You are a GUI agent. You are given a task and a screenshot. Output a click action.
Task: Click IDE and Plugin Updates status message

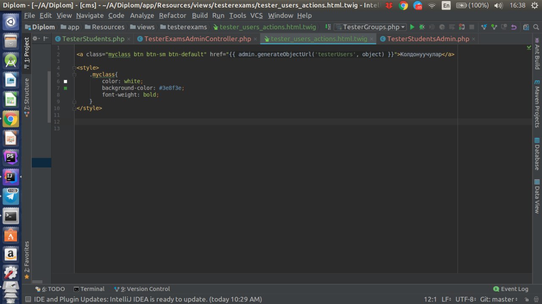pyautogui.click(x=148, y=299)
